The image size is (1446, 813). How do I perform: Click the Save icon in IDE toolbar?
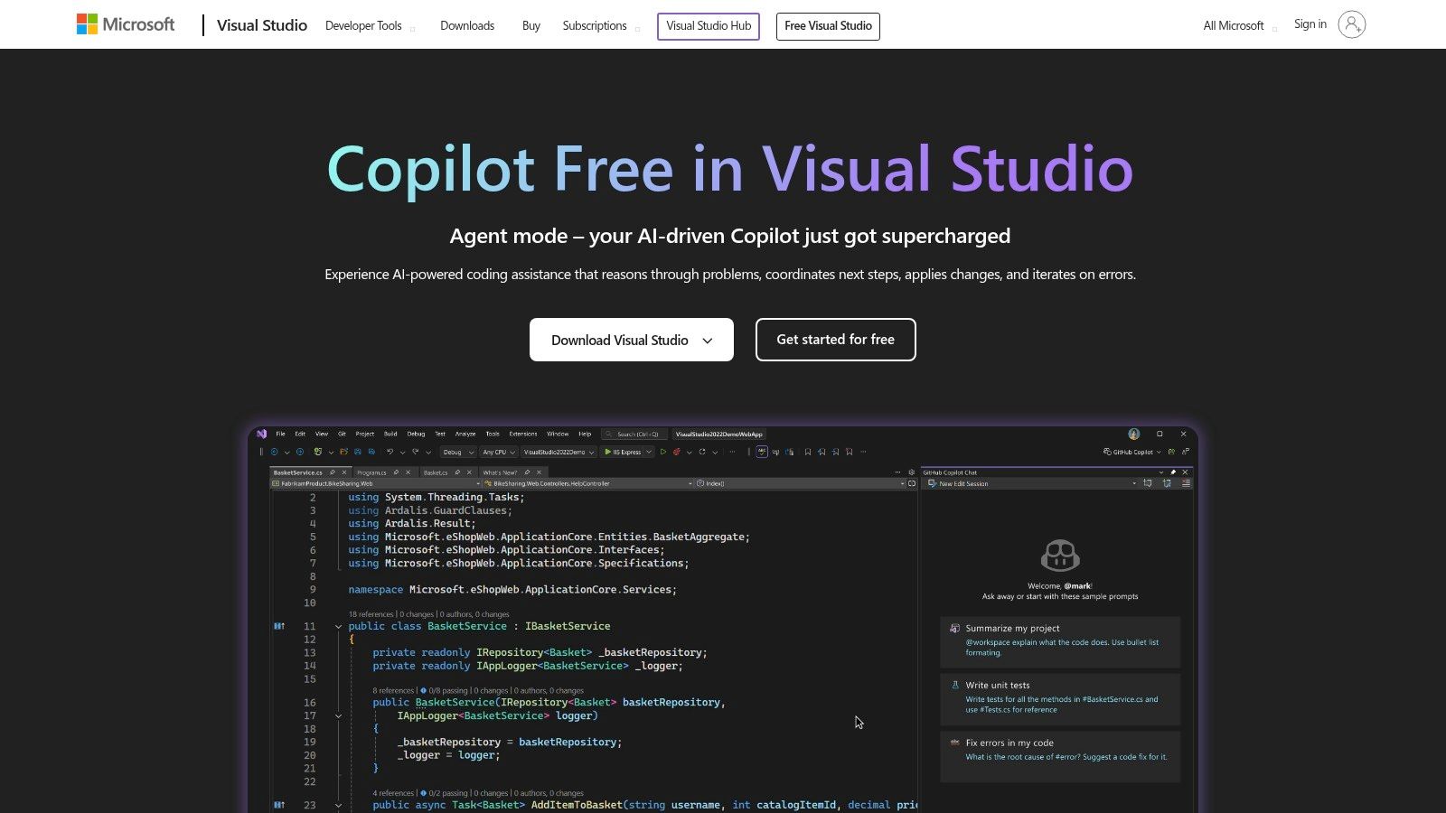pyautogui.click(x=358, y=452)
